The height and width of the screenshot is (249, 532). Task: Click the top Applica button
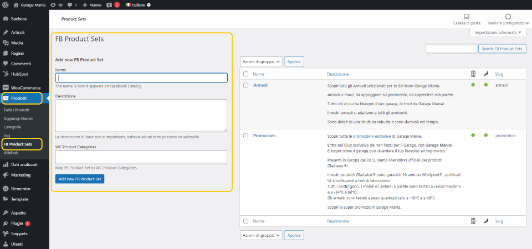tap(294, 61)
